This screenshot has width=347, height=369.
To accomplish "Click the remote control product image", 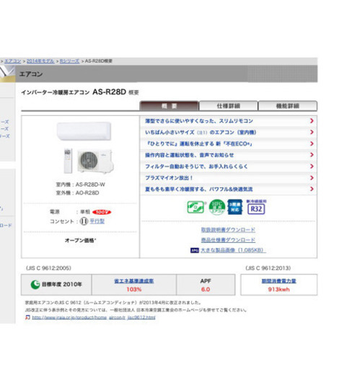I will 68,161.
